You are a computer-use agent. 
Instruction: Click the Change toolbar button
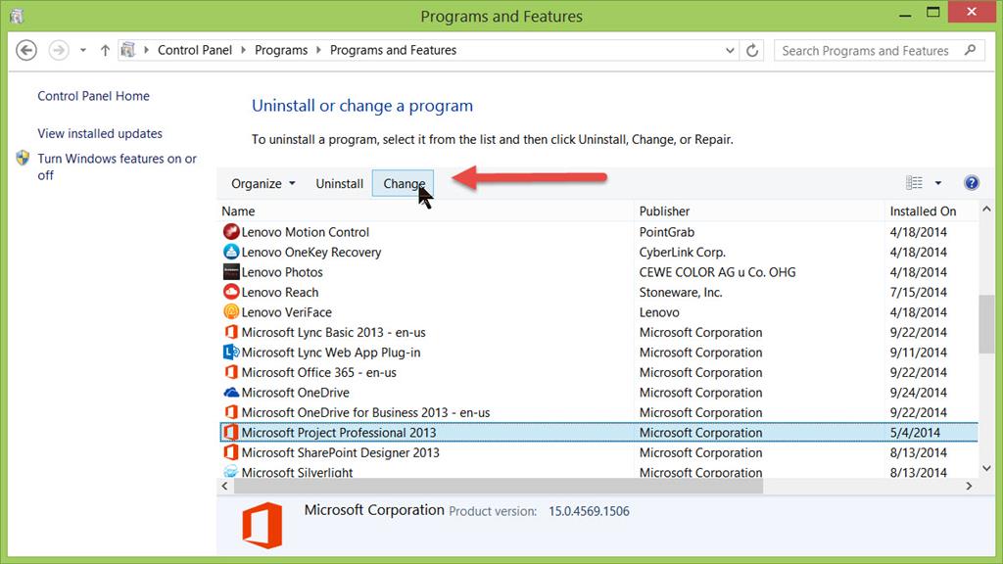point(403,183)
